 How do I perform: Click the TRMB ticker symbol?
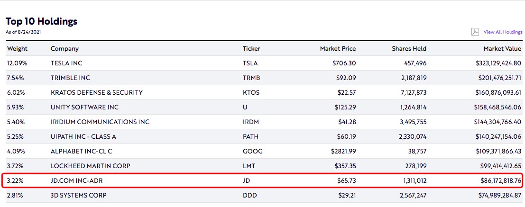point(251,78)
